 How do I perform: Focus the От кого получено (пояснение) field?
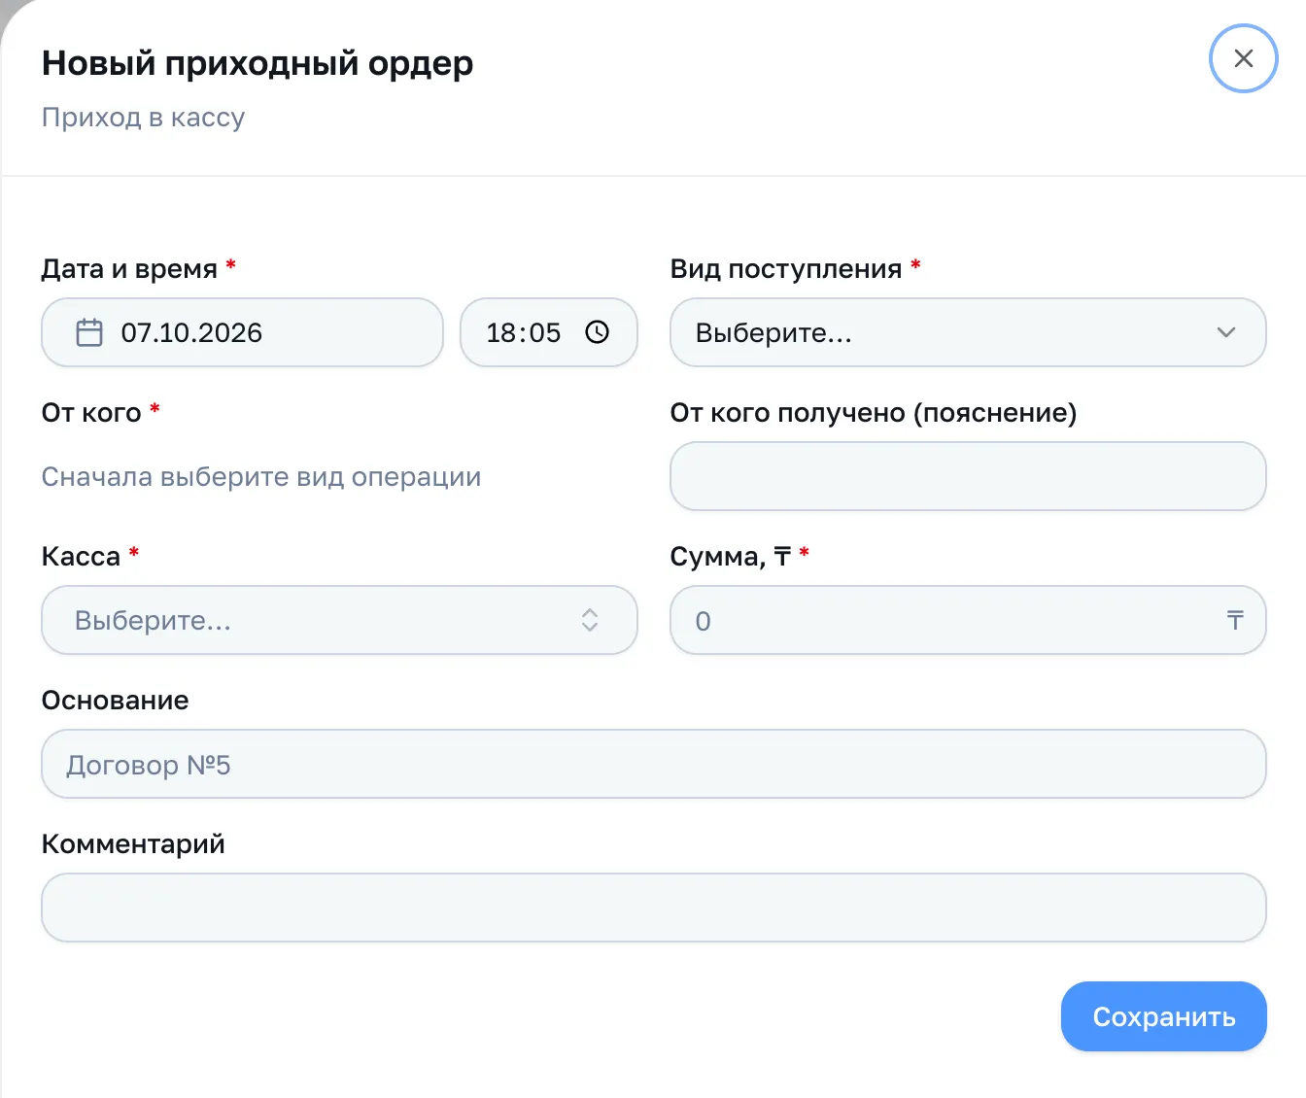pos(968,476)
